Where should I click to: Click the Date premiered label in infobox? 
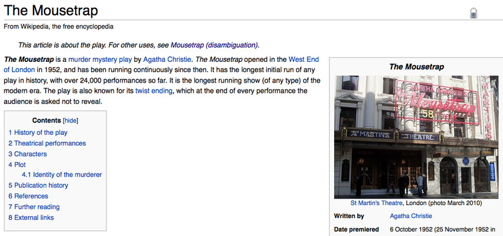pyautogui.click(x=357, y=230)
